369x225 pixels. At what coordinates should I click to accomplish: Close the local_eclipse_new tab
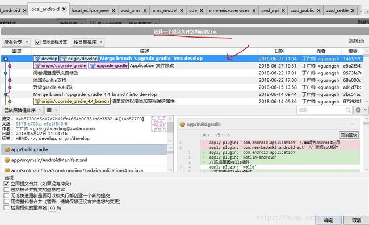coord(114,11)
